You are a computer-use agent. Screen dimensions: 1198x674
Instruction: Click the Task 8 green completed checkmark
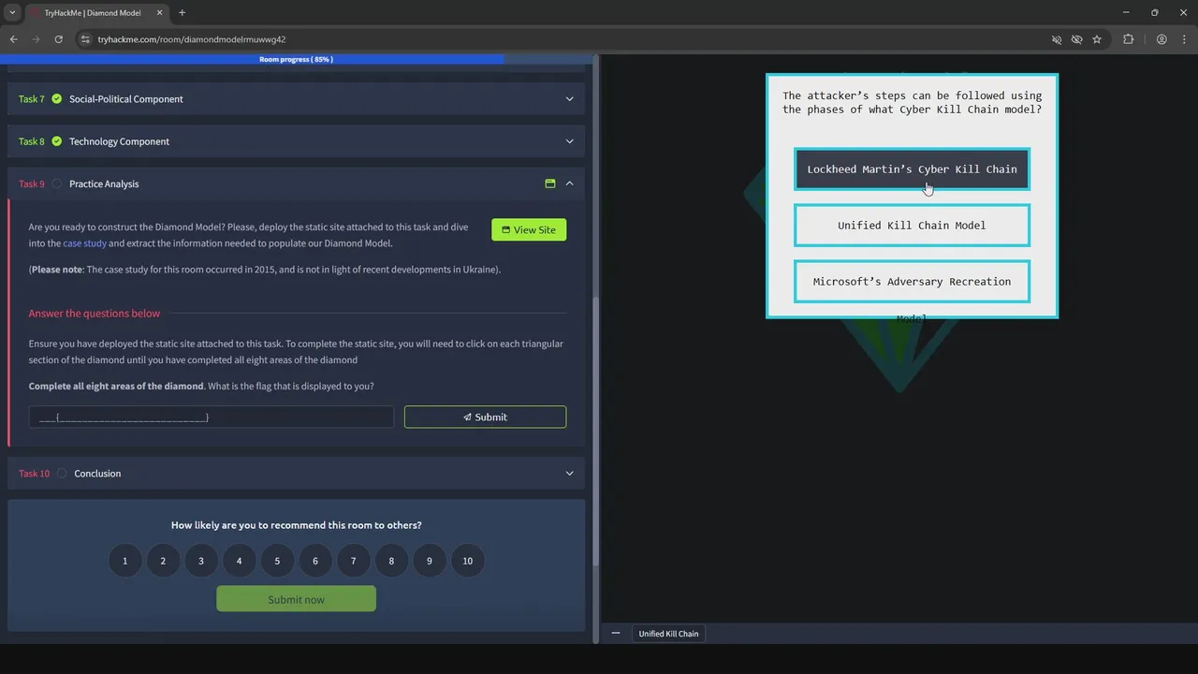point(57,141)
